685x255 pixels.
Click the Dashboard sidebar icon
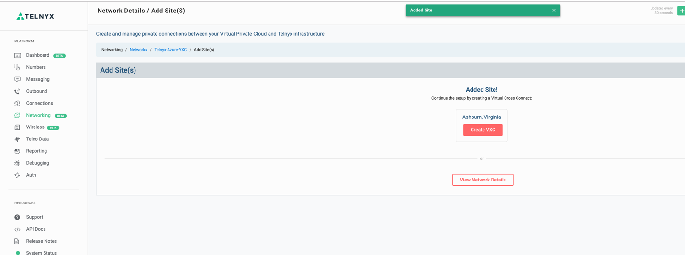(18, 55)
